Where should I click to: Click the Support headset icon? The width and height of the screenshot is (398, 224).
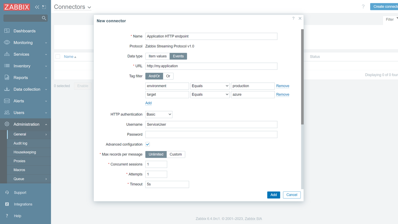point(7,192)
